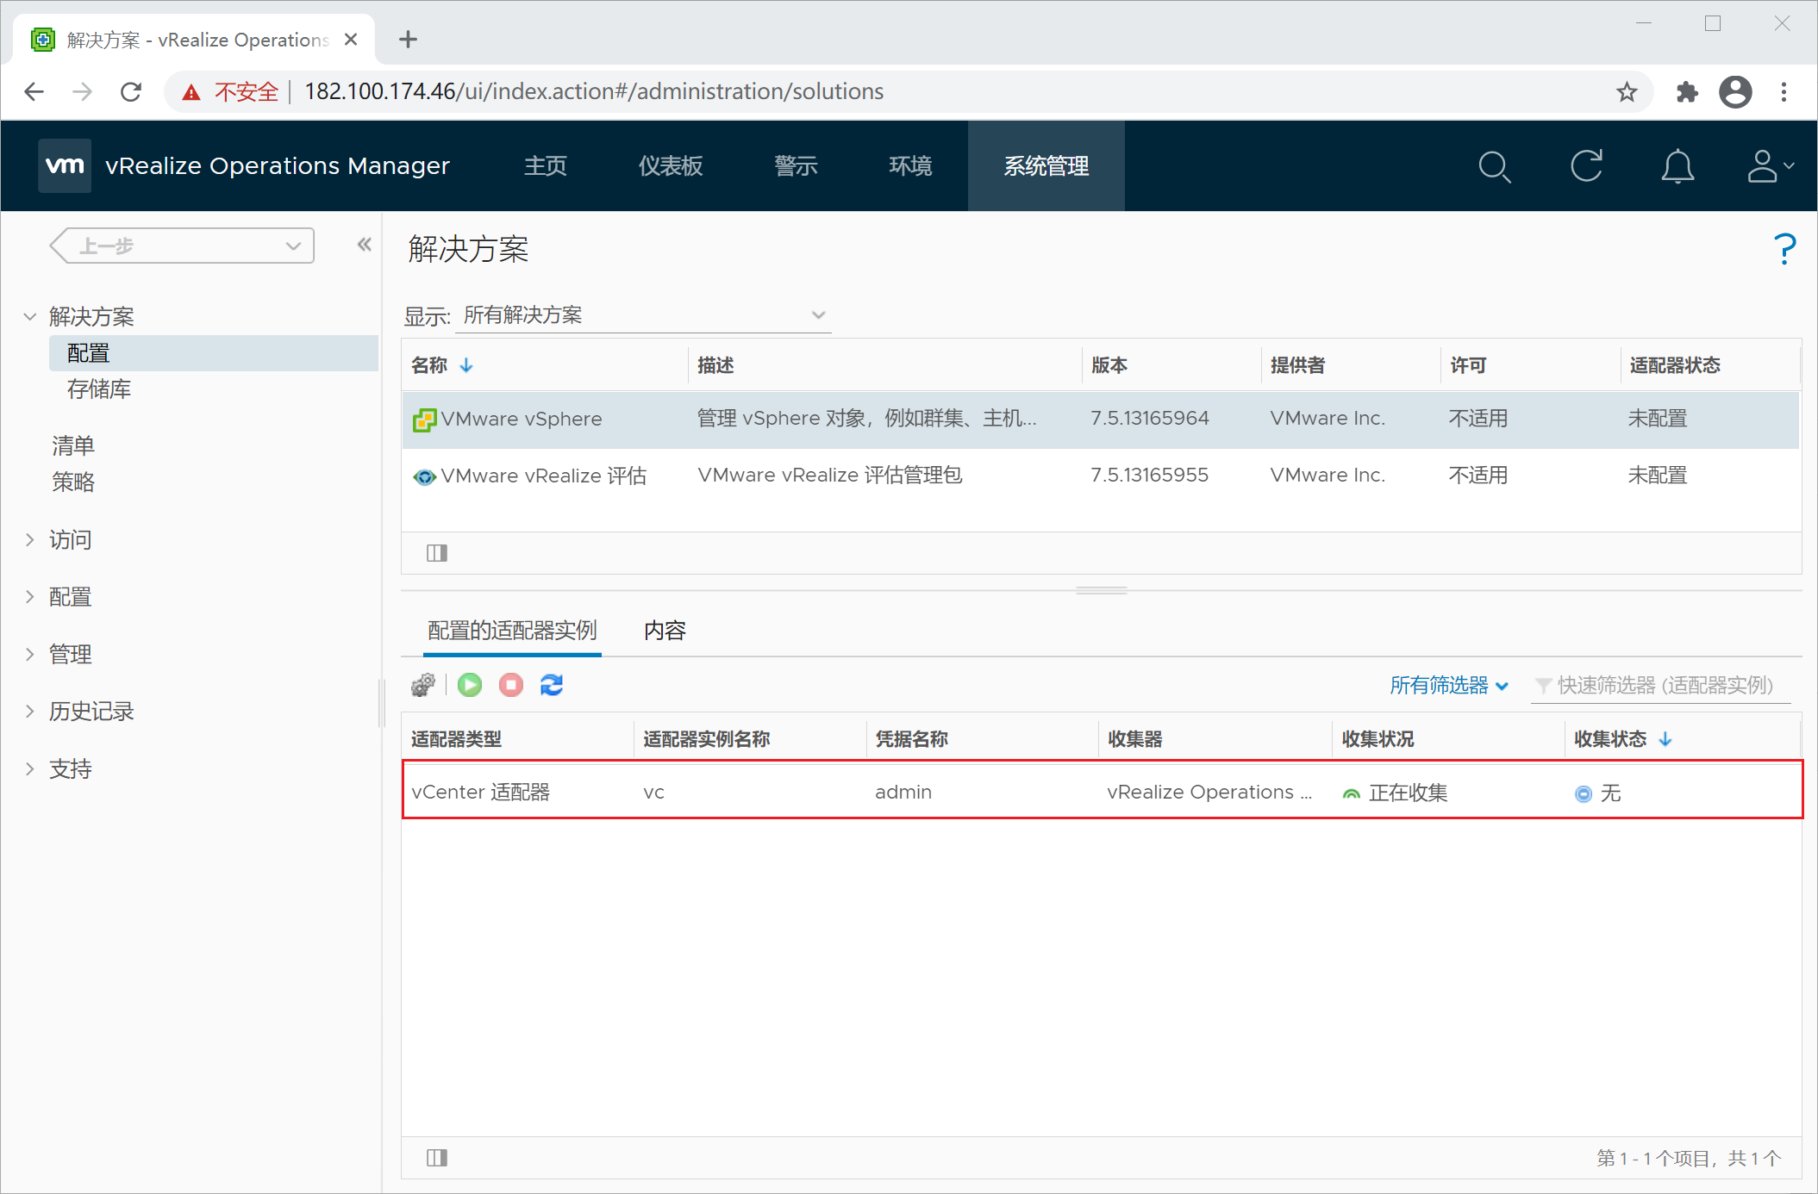Open the 环境 menu
This screenshot has width=1818, height=1194.
(x=910, y=166)
